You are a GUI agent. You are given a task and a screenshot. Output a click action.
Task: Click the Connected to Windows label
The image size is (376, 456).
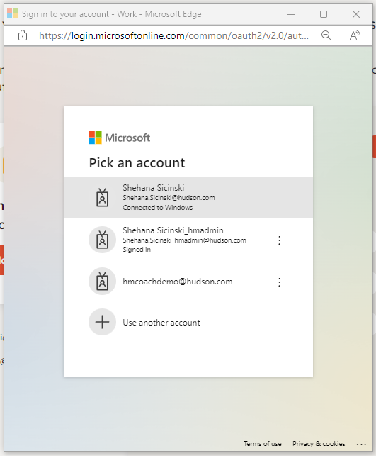158,208
